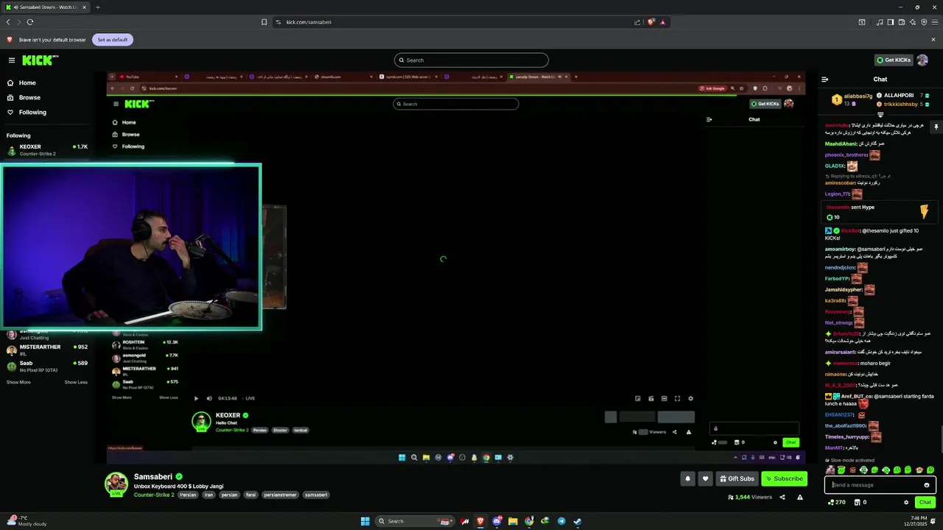
Task: Select the Iran tag
Action: pos(208,495)
